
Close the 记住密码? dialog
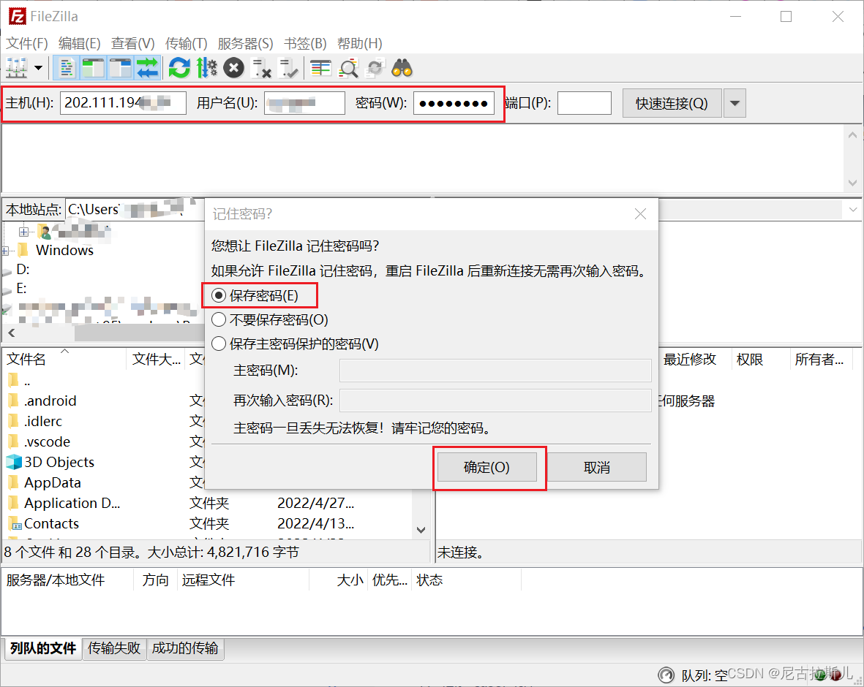point(640,213)
